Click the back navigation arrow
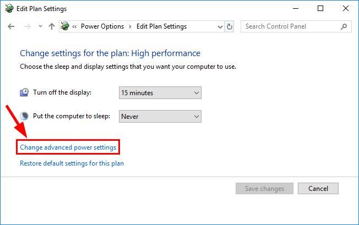 [11, 26]
